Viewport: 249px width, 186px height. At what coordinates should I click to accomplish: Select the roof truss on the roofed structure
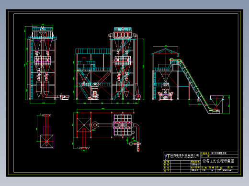(165, 52)
